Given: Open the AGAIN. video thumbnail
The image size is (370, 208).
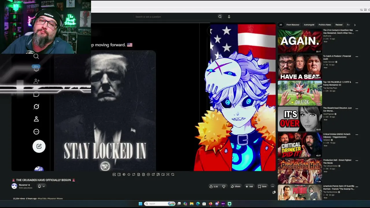Looking at the screenshot, I should coord(300,41).
